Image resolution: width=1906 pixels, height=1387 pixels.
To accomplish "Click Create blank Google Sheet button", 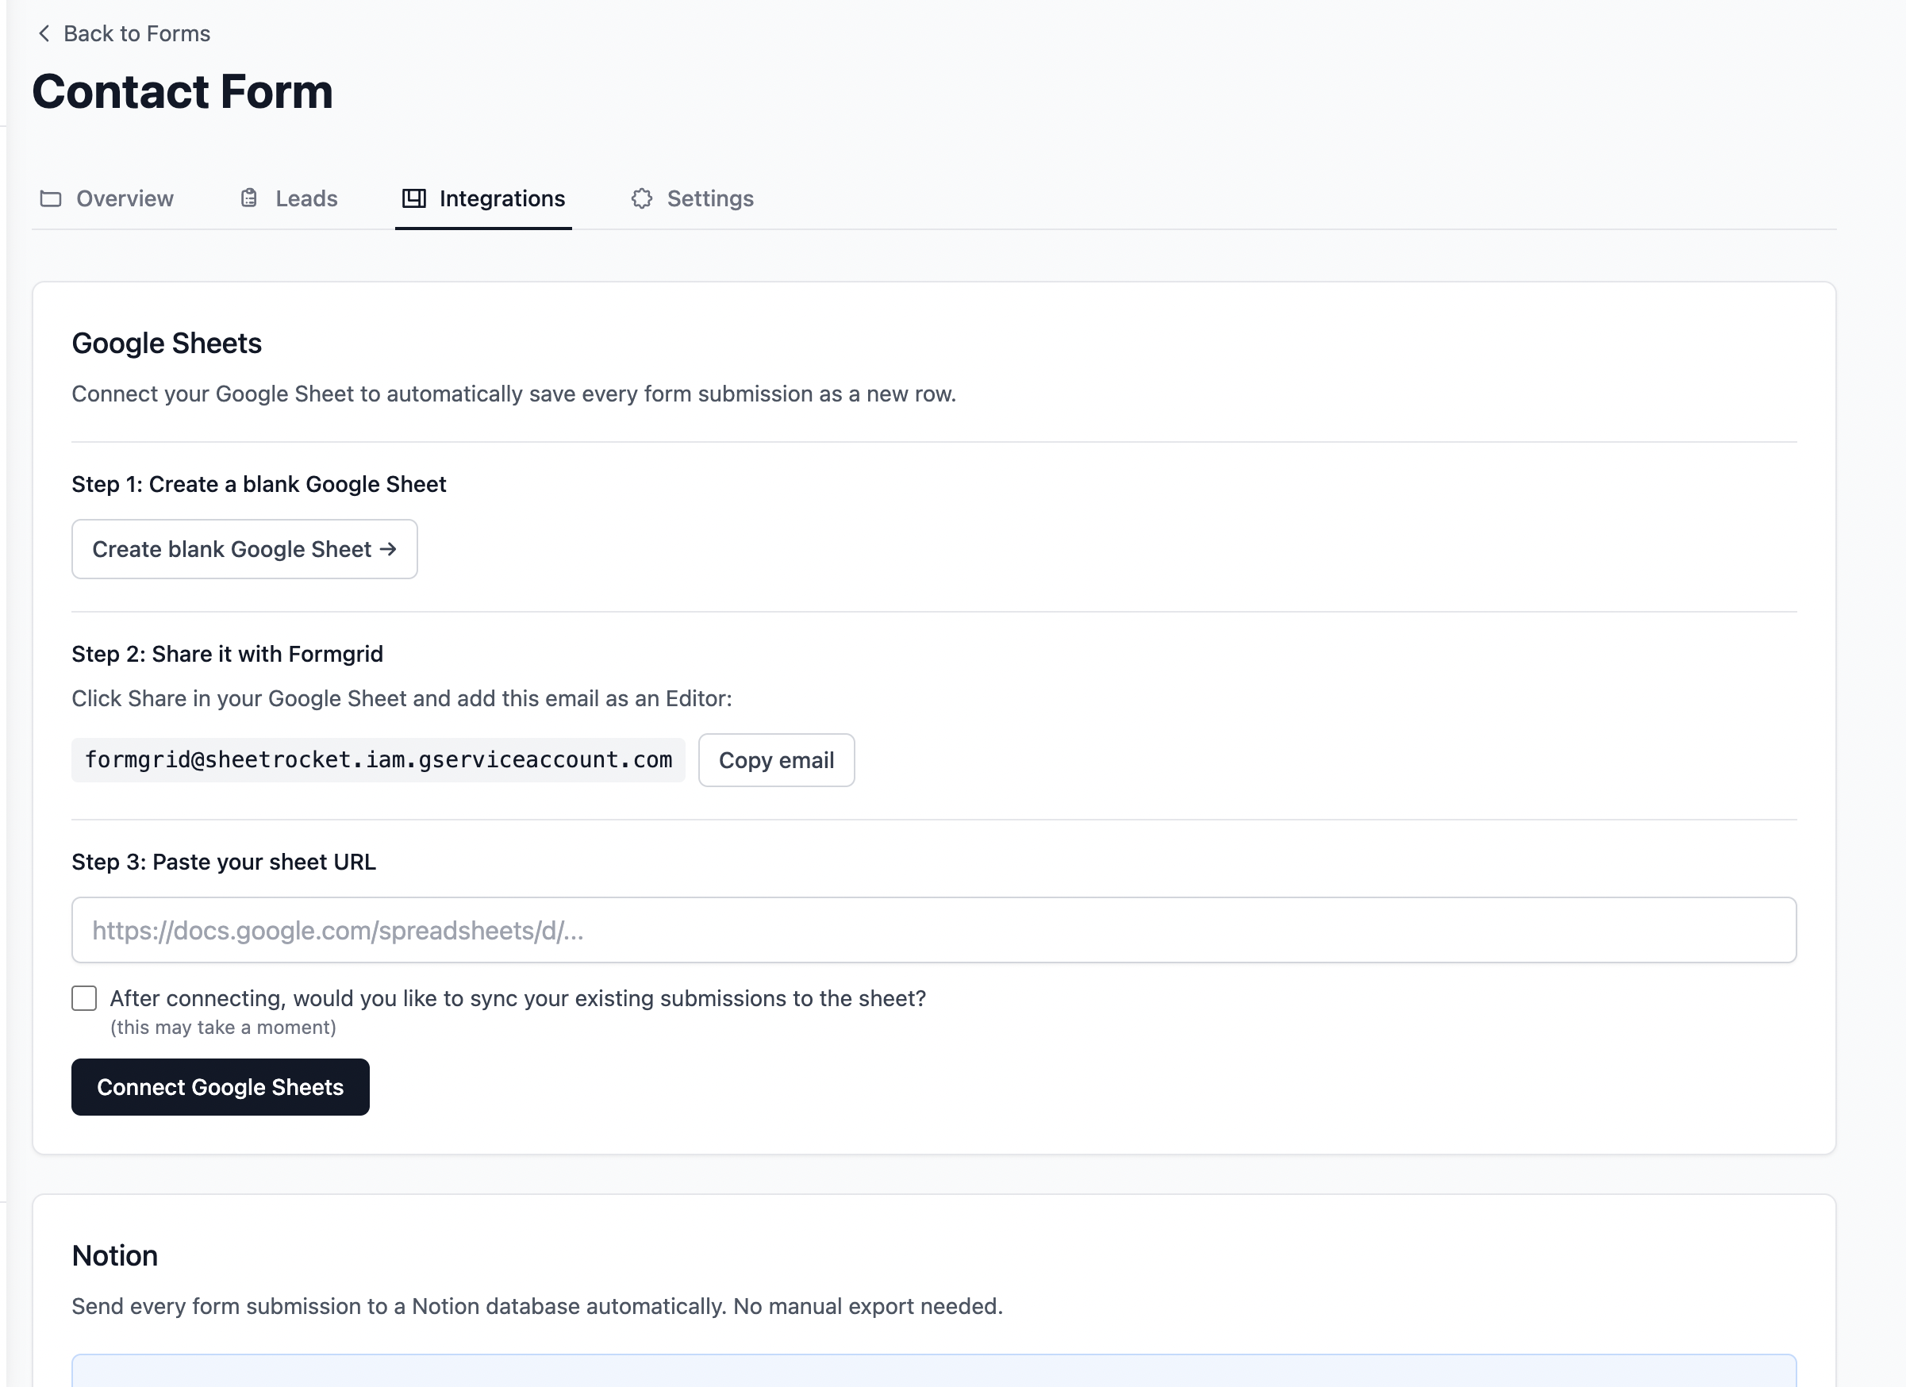I will [x=244, y=549].
